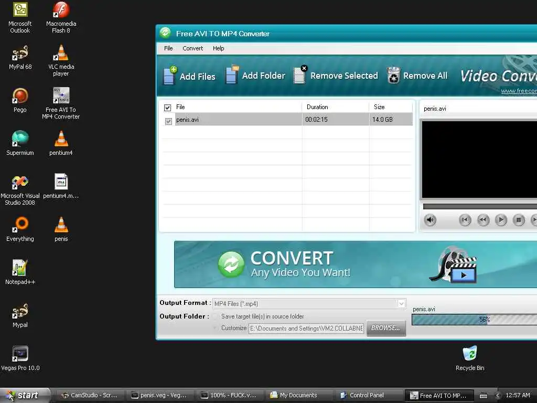Open the Microsoft Outlook desktop icon
Image resolution: width=537 pixels, height=403 pixels.
click(20, 17)
